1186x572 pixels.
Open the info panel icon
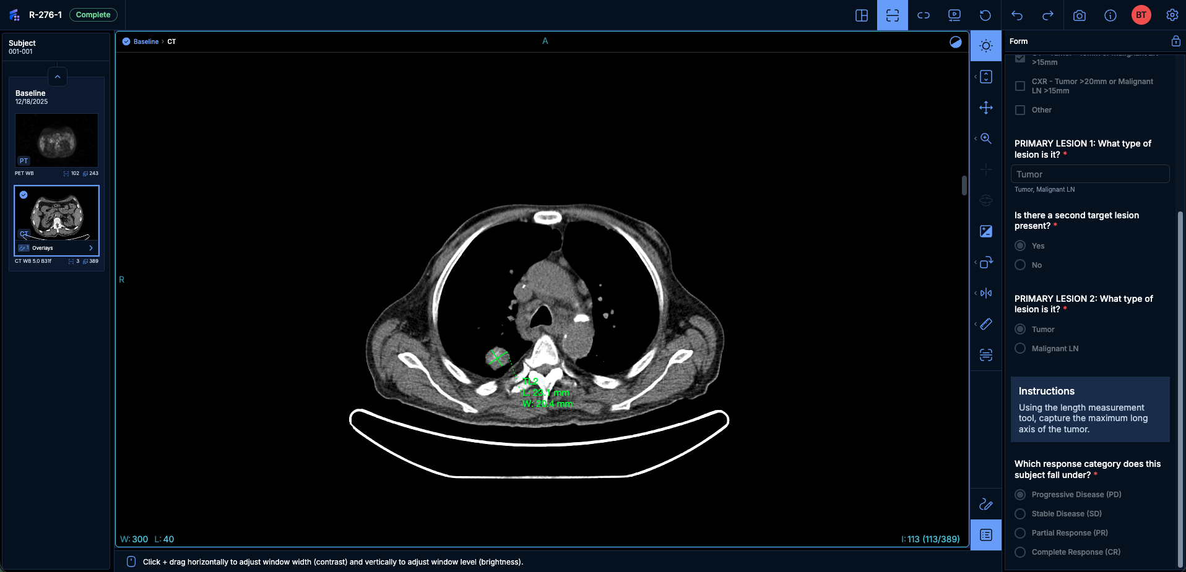pyautogui.click(x=1110, y=15)
